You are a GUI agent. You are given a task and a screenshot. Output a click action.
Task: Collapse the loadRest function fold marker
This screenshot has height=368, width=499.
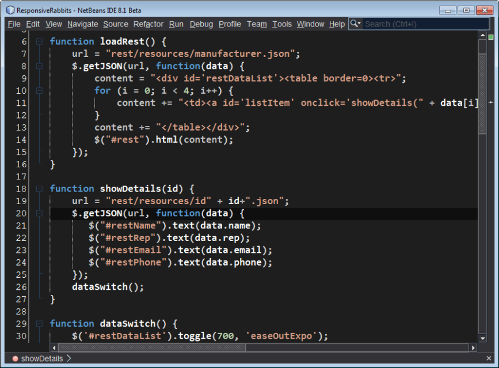click(39, 41)
